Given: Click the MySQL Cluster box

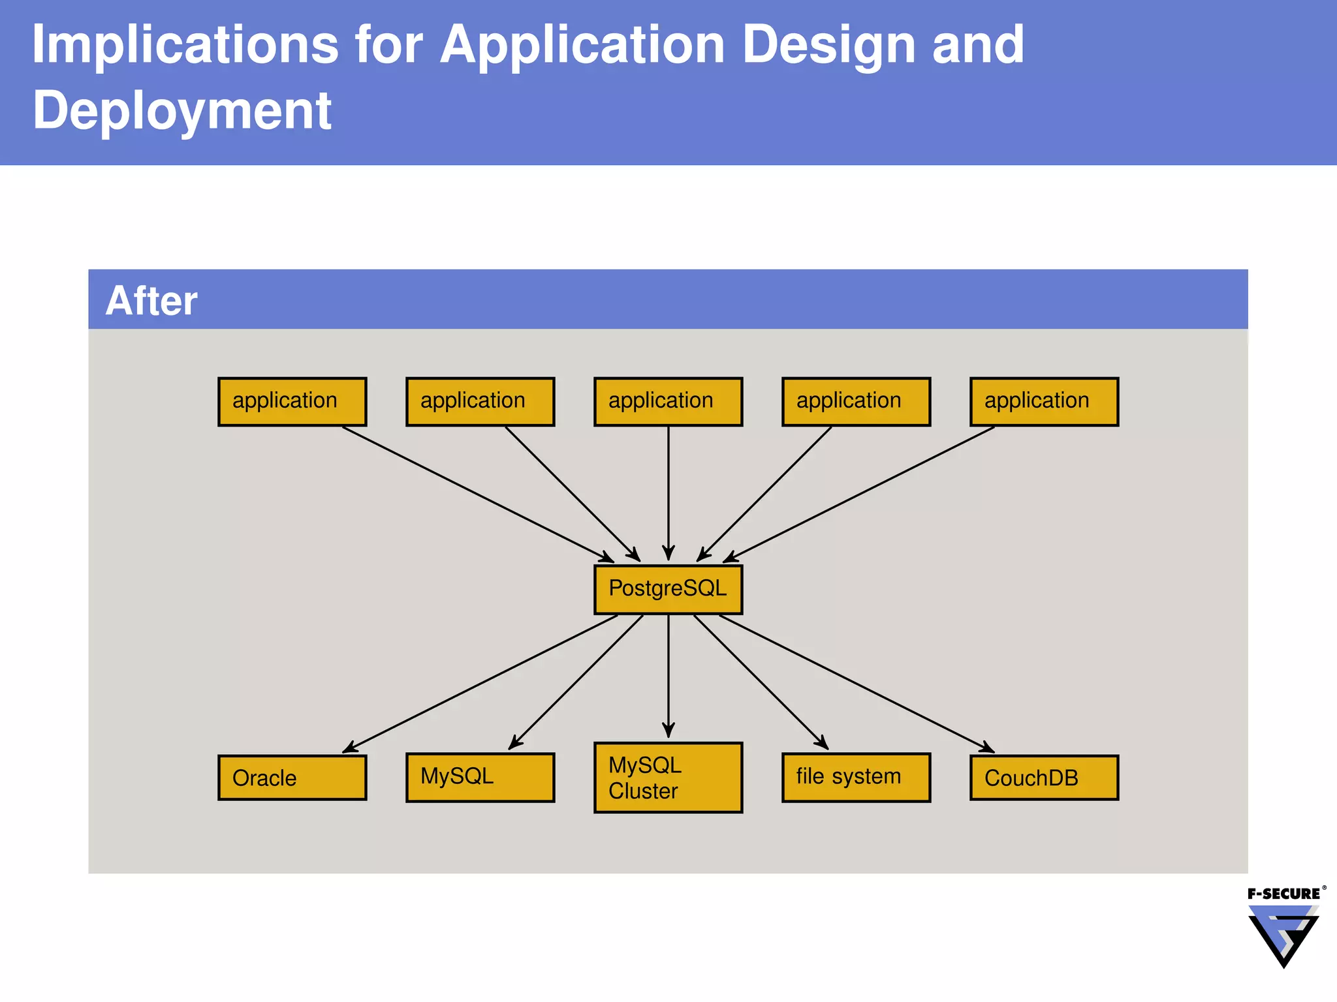Looking at the screenshot, I should coord(668,778).
